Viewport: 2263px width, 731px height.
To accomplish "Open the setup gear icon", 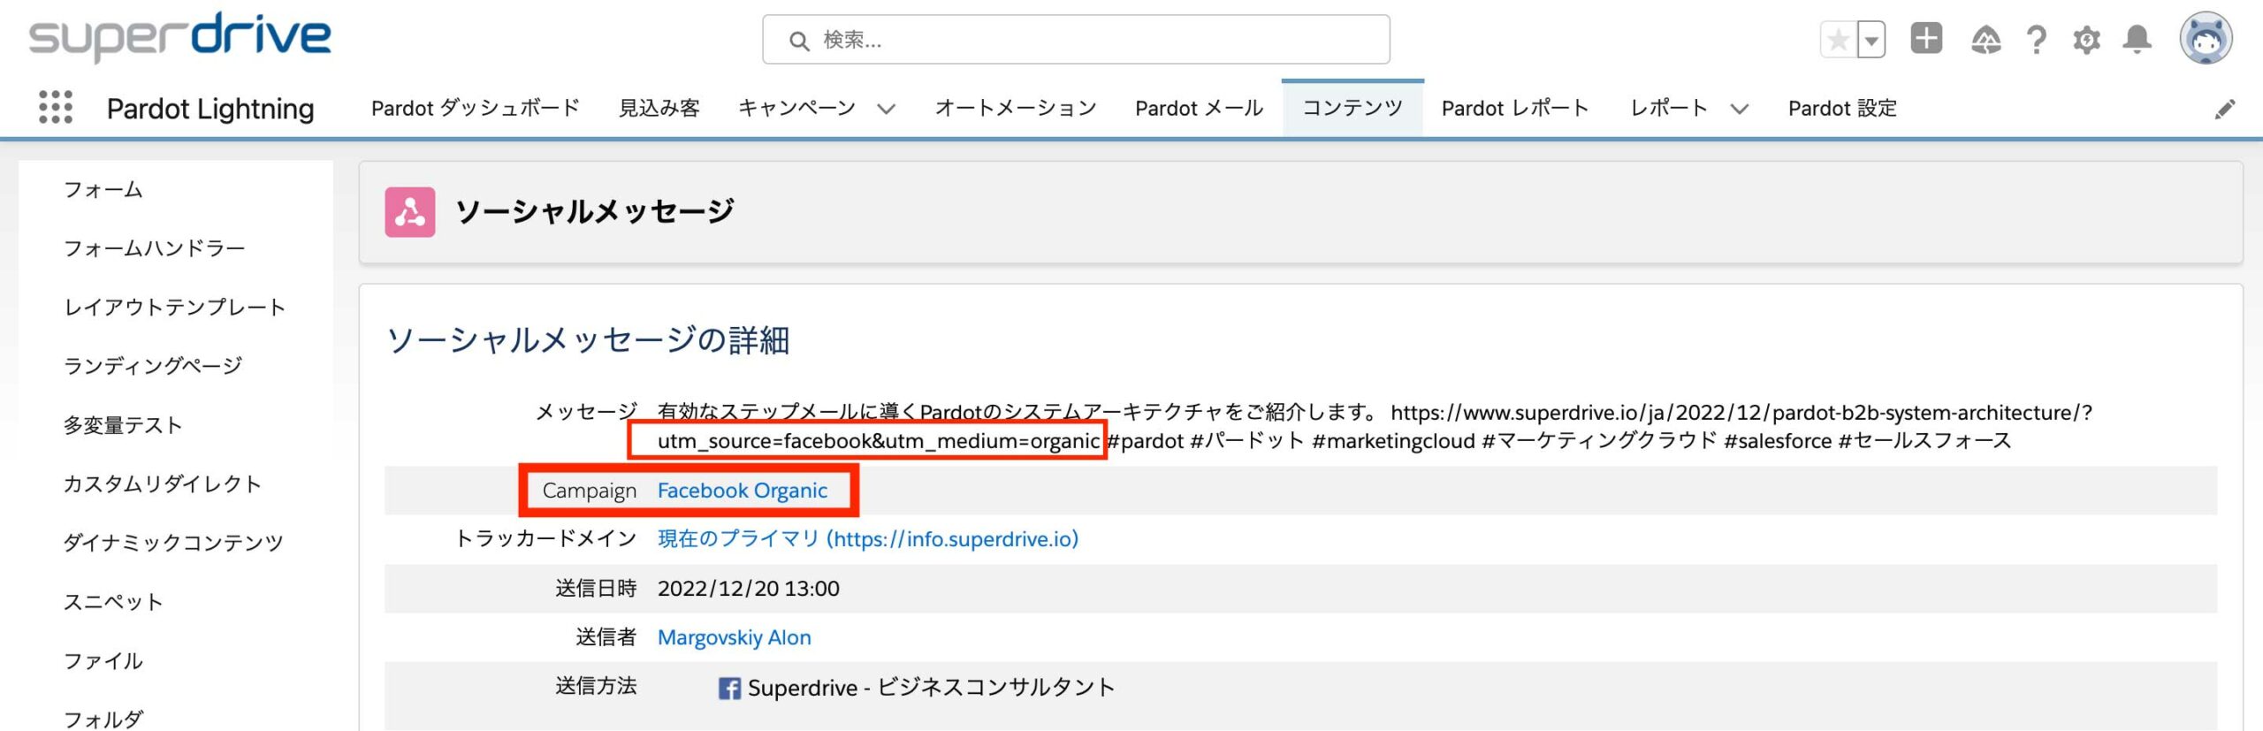I will [2086, 40].
